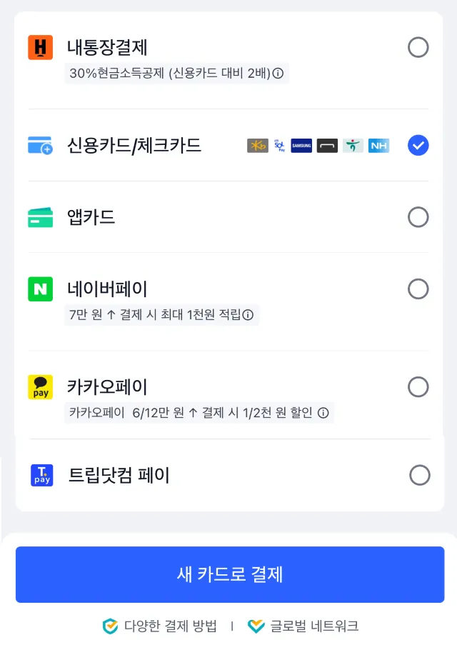This screenshot has height=650, width=457.
Task: Click the black 현대카드 logo
Action: [x=328, y=146]
